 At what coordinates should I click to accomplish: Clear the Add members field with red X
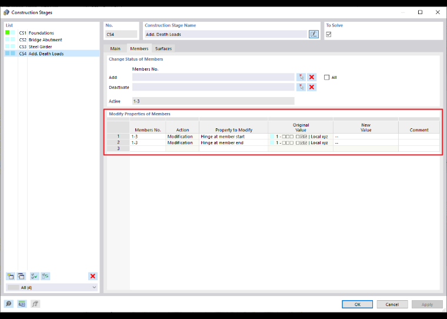click(312, 77)
